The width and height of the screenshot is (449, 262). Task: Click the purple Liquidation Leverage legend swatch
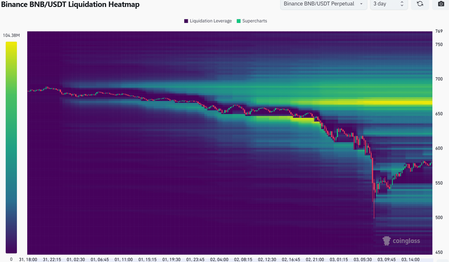[x=186, y=21]
